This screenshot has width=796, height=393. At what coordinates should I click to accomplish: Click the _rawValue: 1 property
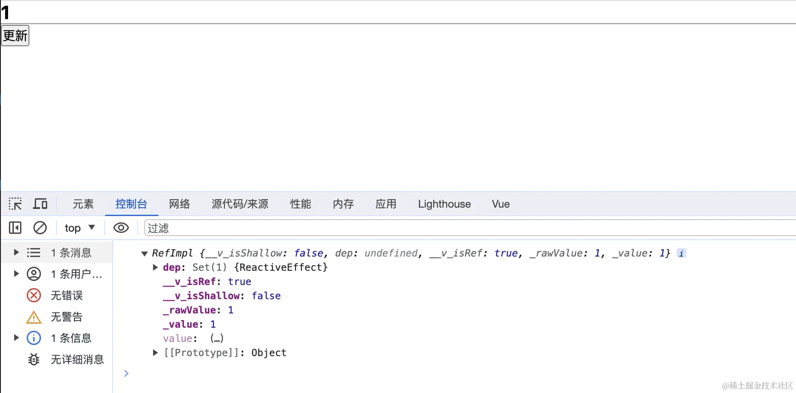[198, 310]
